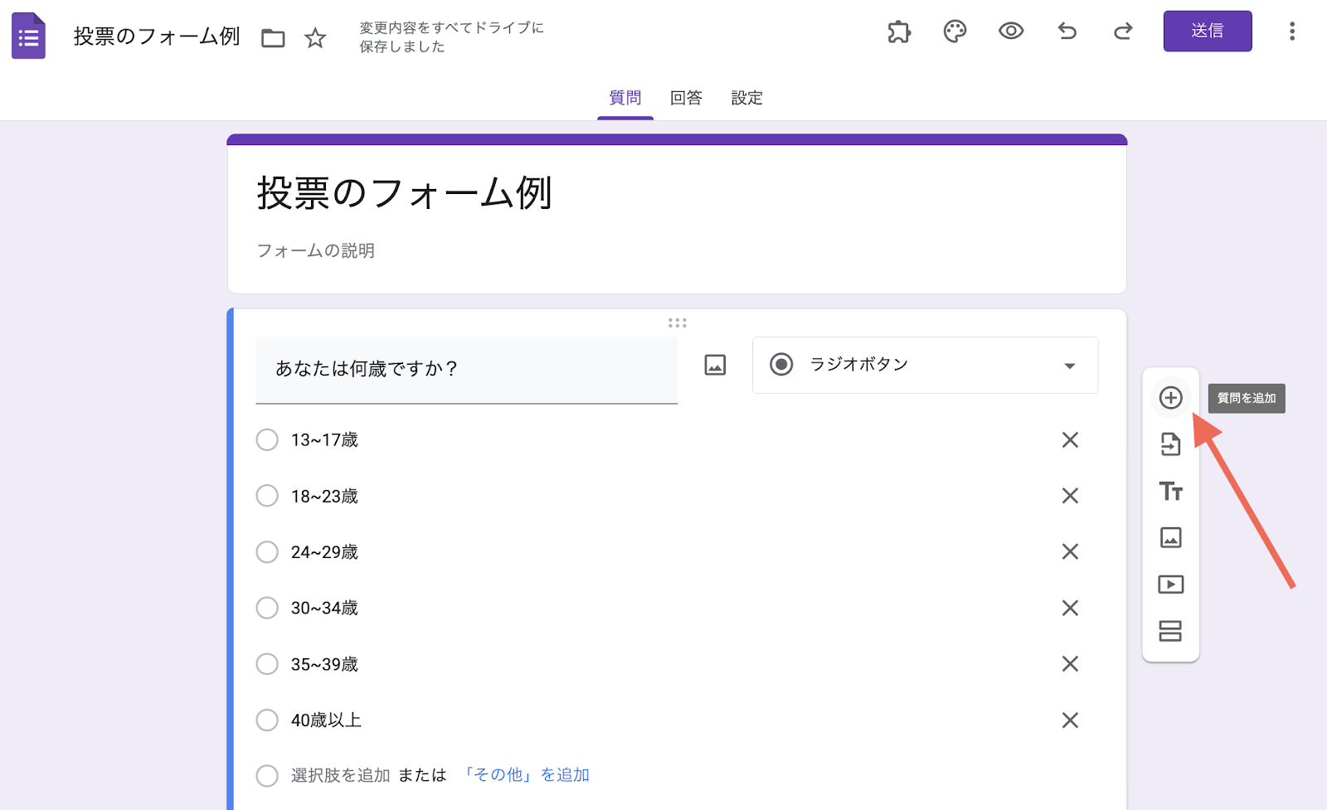Open the add-ons puzzle icon
The height and width of the screenshot is (810, 1327).
tap(899, 32)
